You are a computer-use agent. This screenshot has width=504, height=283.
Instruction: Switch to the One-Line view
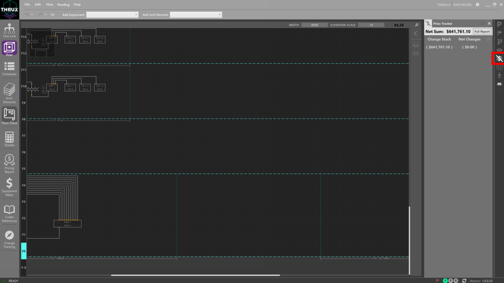point(9,29)
